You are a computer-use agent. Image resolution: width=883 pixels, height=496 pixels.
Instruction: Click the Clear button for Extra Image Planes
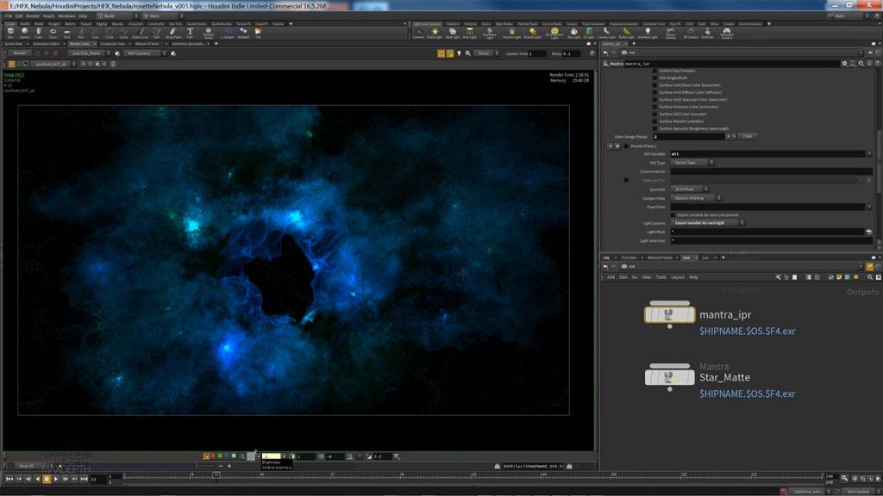click(748, 136)
